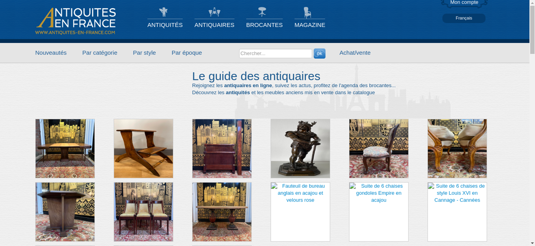Click the pedestal table icon above Brocantes

click(x=262, y=12)
